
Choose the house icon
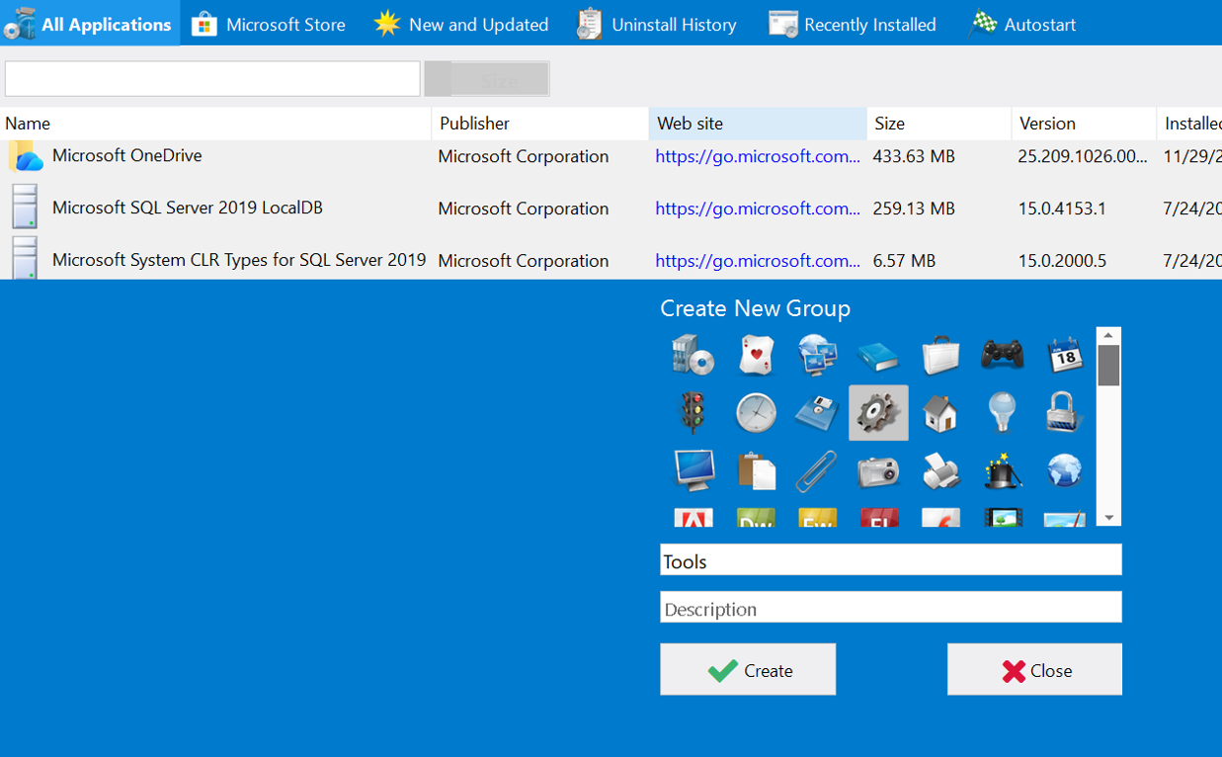[939, 412]
